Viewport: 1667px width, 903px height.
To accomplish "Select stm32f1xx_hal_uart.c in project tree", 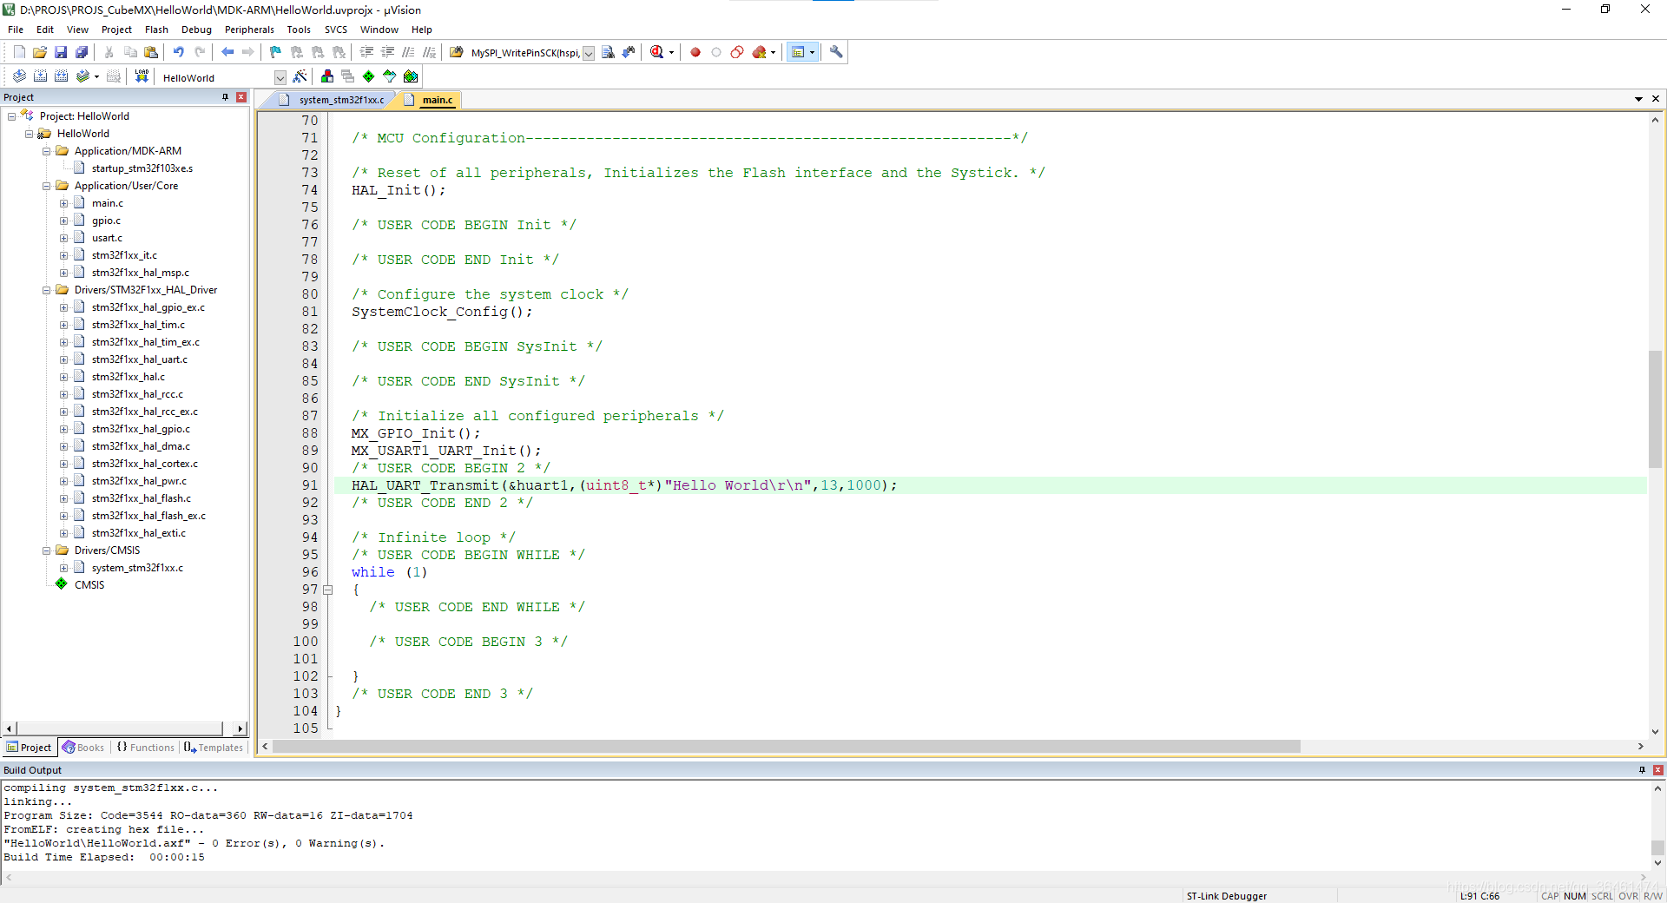I will click(139, 359).
